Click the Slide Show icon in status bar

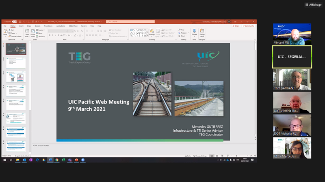(x=227, y=156)
